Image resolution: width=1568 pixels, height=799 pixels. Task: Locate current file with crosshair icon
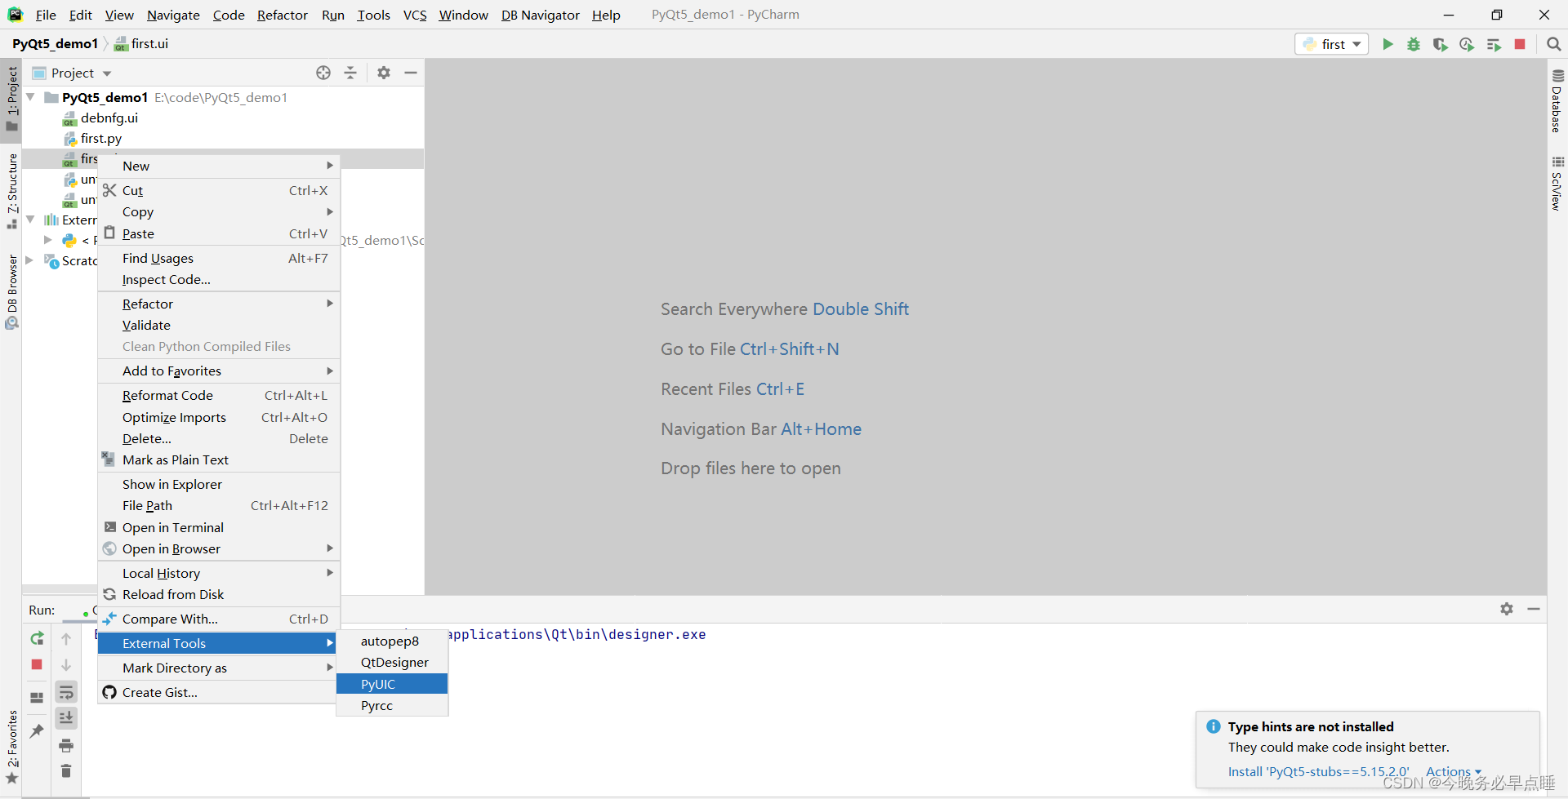pos(323,73)
